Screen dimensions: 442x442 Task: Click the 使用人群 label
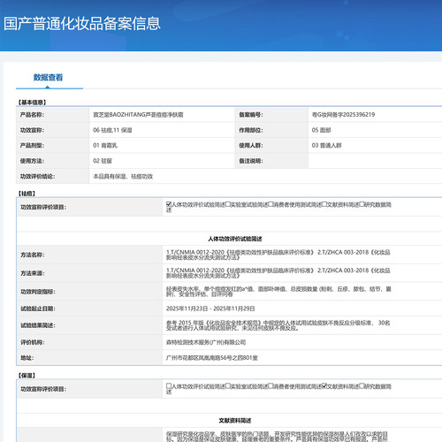point(251,145)
